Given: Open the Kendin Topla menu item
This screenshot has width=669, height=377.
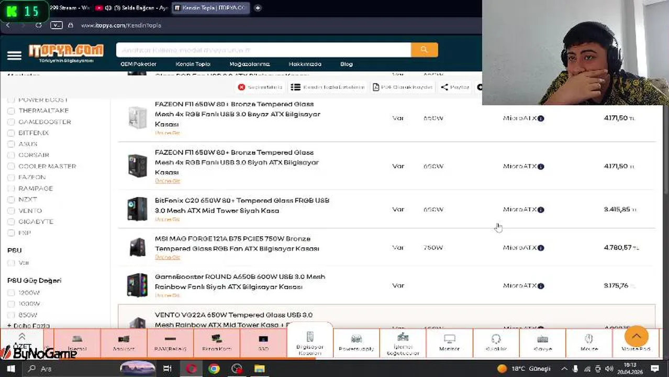Looking at the screenshot, I should 193,64.
